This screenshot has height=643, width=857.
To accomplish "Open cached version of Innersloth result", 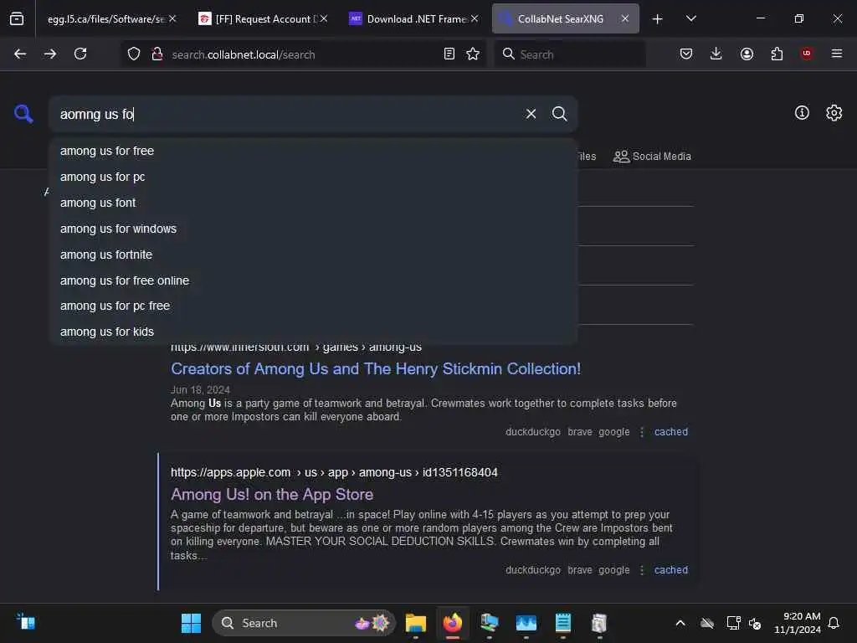I will 670,432.
